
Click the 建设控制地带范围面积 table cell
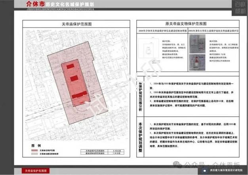[x=94, y=153]
